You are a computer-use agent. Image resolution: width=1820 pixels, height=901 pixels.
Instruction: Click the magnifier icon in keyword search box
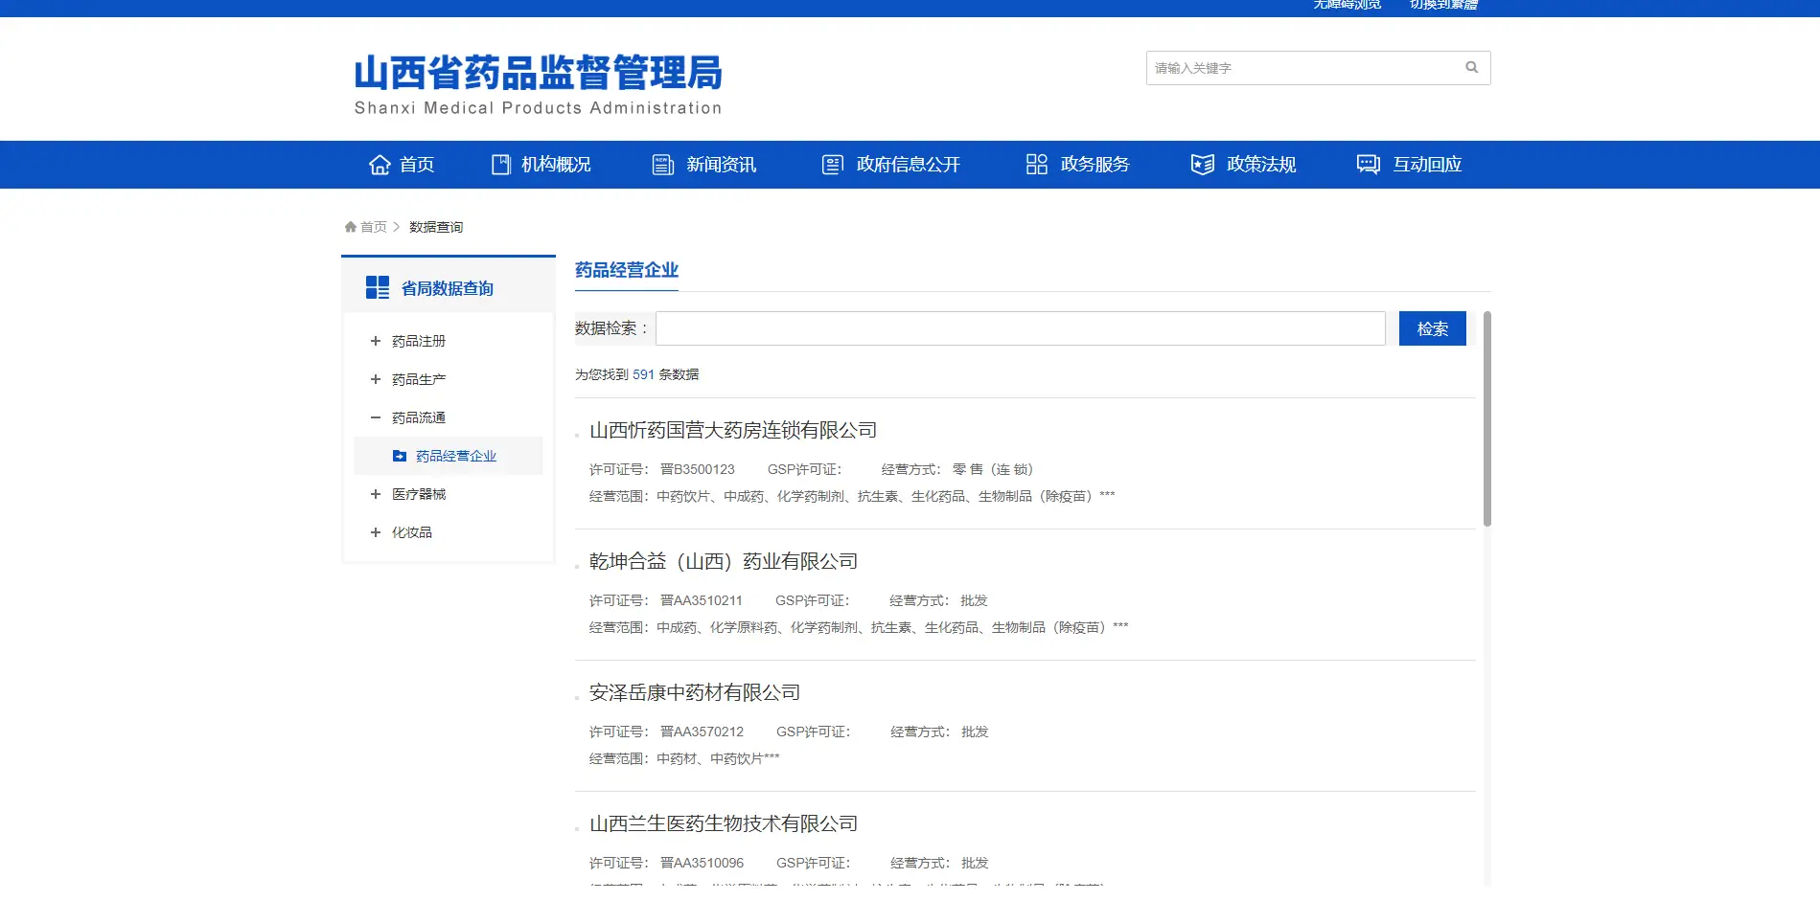point(1471,67)
